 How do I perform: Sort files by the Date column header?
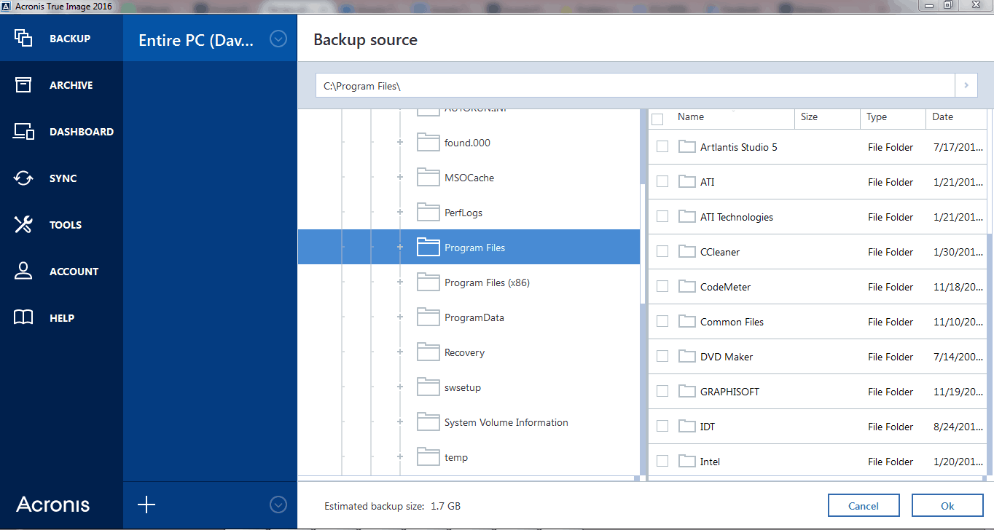(942, 116)
